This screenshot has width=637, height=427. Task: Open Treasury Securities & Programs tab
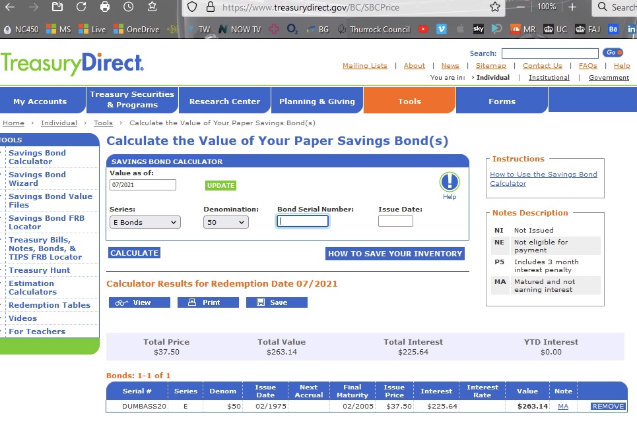pyautogui.click(x=132, y=100)
